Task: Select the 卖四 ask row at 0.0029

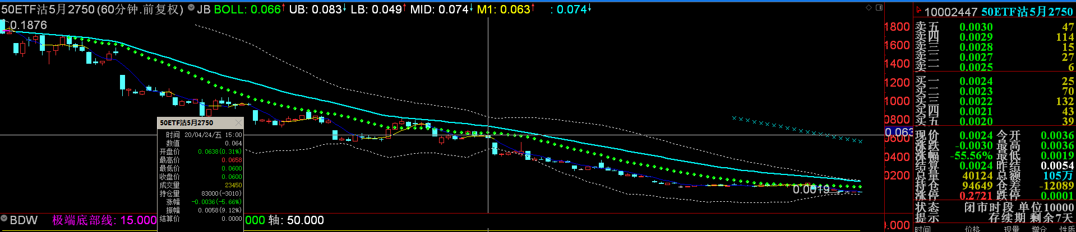Action: 995,37
